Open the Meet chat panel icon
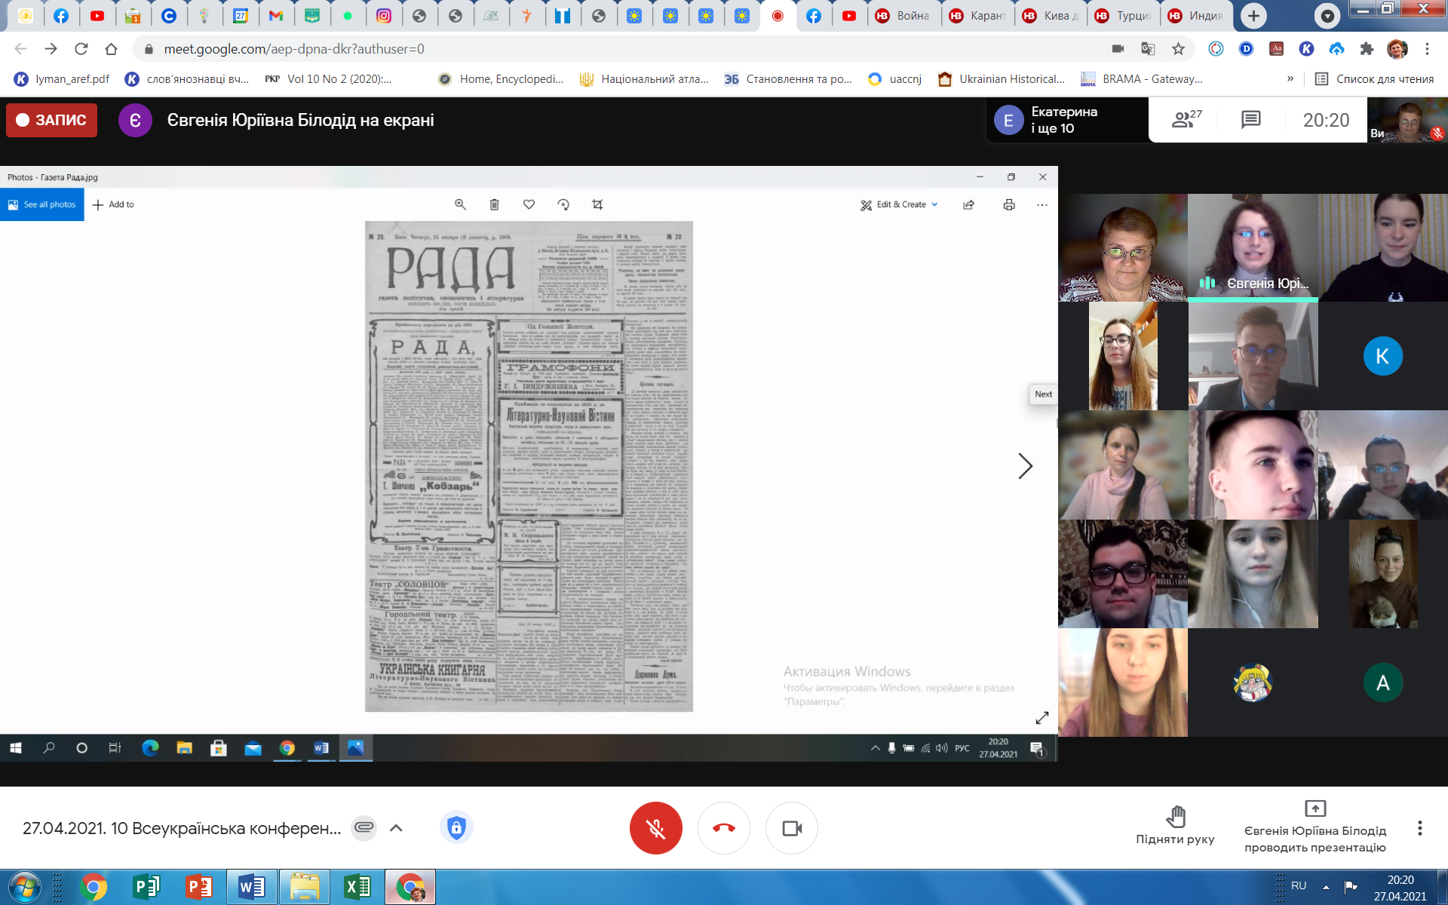 tap(1250, 120)
